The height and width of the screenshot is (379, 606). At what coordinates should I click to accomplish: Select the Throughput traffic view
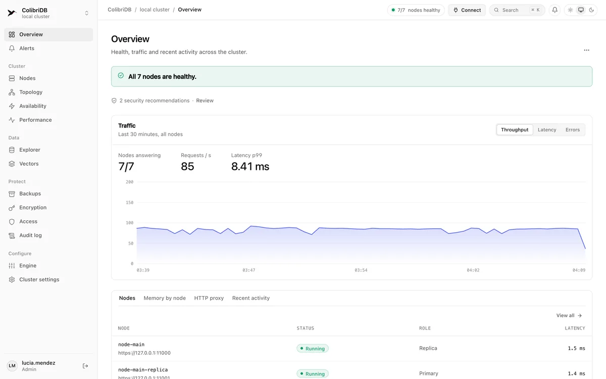[x=515, y=130]
